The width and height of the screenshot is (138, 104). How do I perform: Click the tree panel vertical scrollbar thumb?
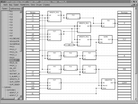[21, 35]
